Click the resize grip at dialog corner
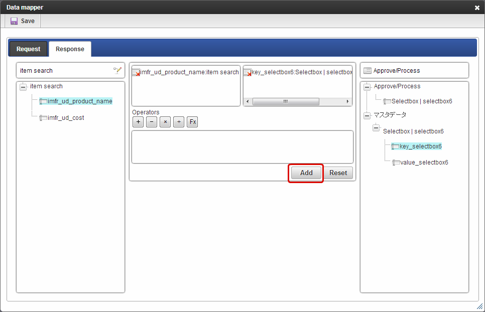 [479, 306]
